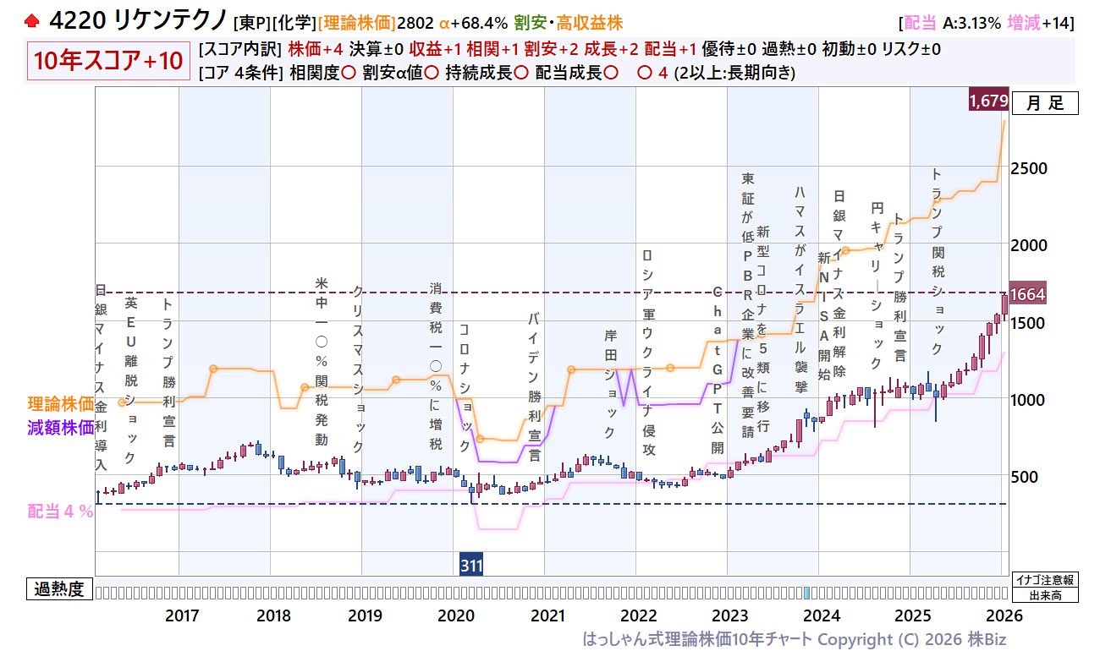Expand the 10年スコア+10 score box
The height and width of the screenshot is (651, 1100).
click(x=108, y=62)
